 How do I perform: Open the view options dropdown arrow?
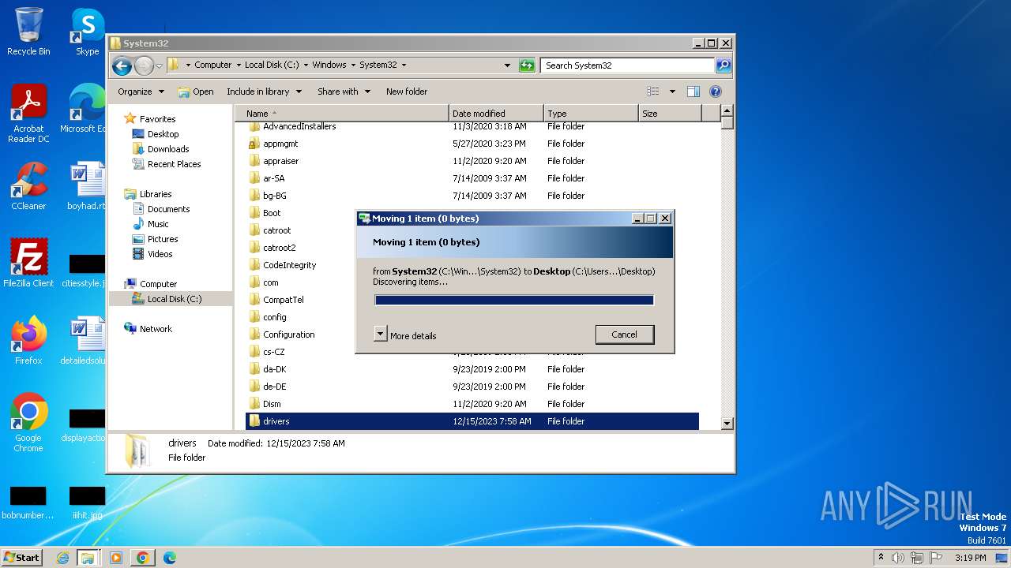[672, 92]
